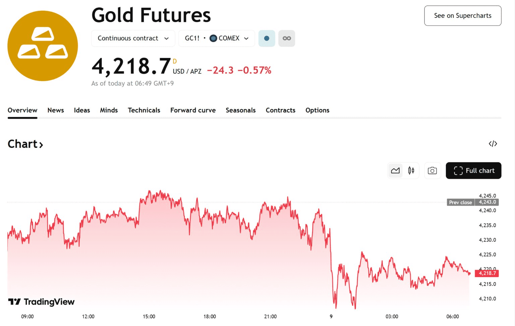Open the Forward curve tab
The image size is (515, 326).
(x=193, y=110)
